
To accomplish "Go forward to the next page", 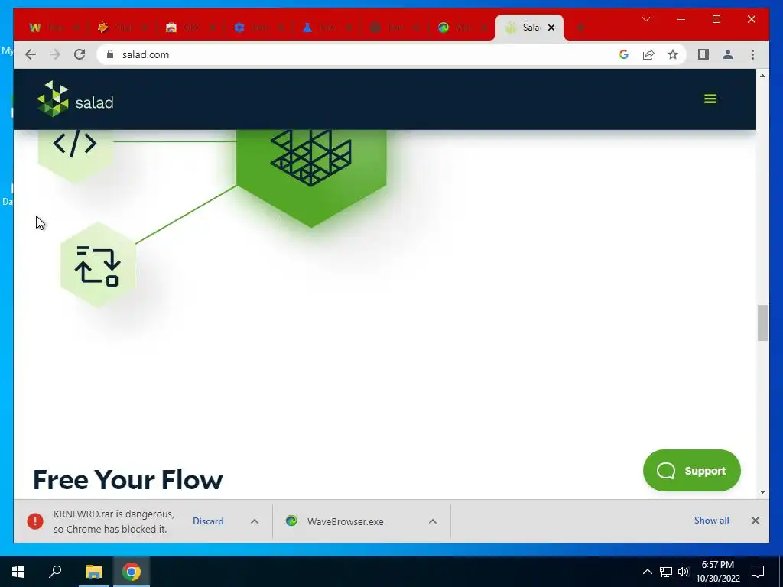I will [x=55, y=54].
